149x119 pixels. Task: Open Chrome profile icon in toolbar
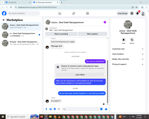(x=142, y=7)
